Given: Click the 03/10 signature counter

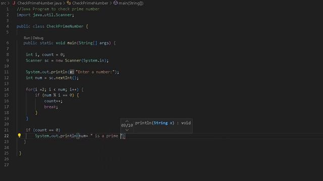Looking at the screenshot, I should (x=127, y=125).
